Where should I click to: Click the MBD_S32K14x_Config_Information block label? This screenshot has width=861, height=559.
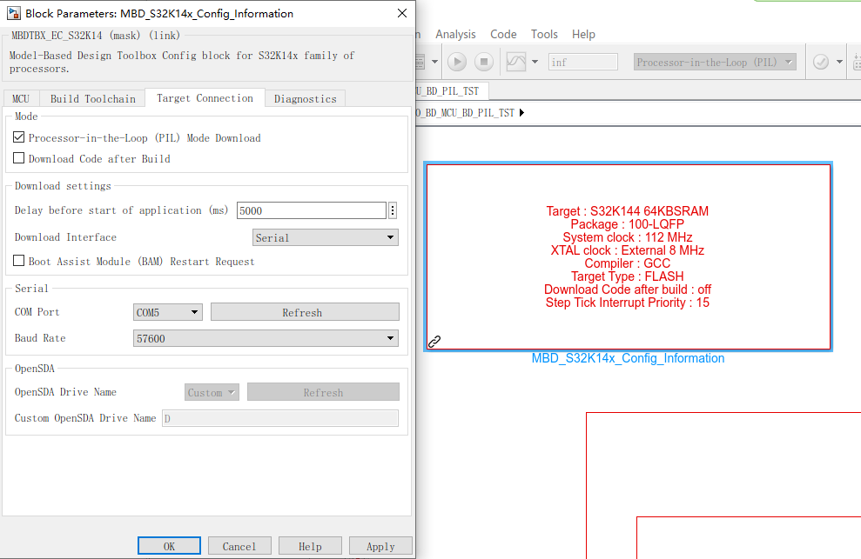[x=628, y=358]
